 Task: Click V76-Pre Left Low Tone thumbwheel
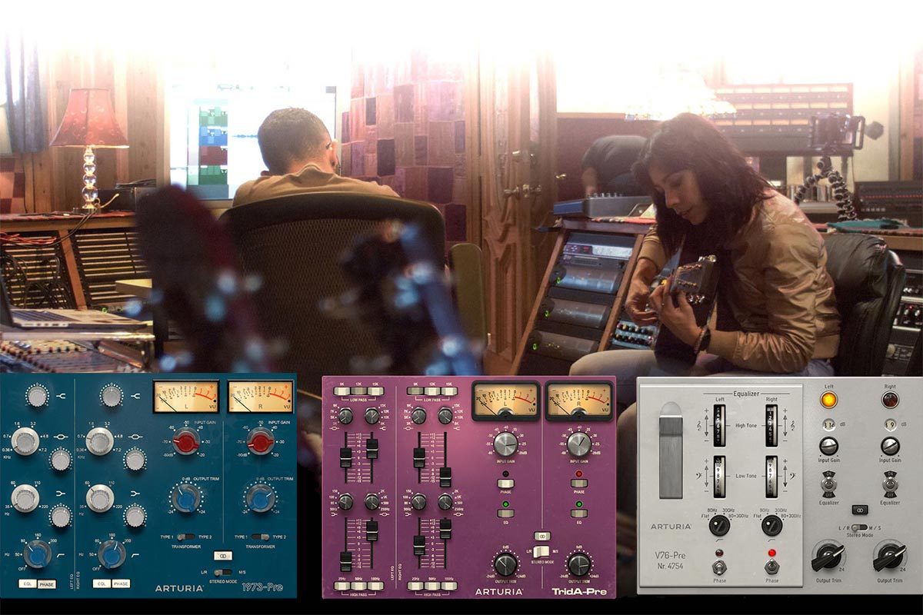tap(719, 477)
